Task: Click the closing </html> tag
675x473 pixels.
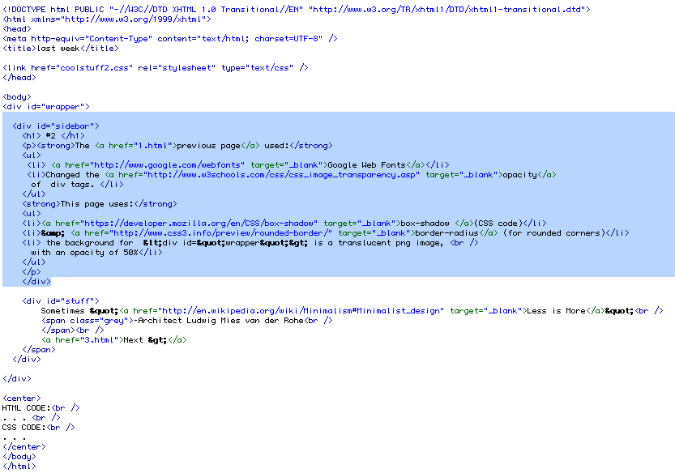Action: (19, 466)
